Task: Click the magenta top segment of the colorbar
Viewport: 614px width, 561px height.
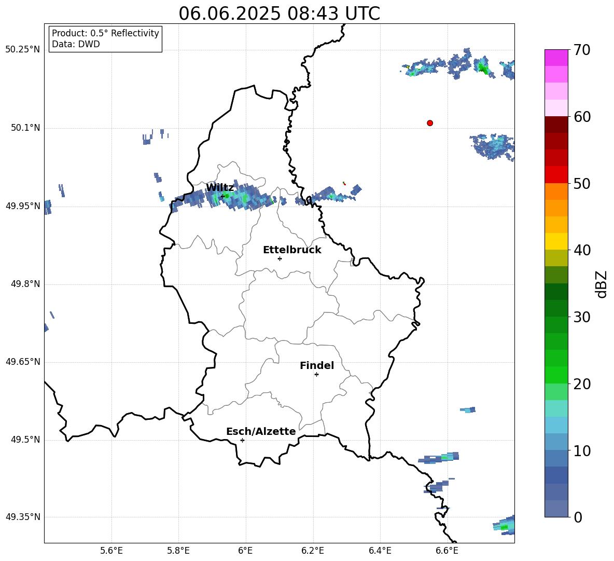Action: pyautogui.click(x=556, y=58)
